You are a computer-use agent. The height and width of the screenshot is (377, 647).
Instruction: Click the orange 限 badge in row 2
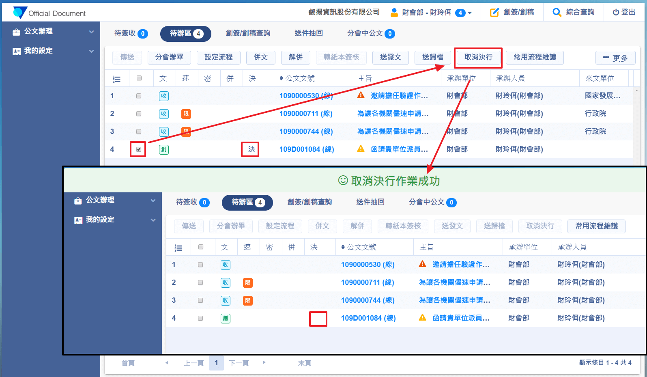(186, 114)
